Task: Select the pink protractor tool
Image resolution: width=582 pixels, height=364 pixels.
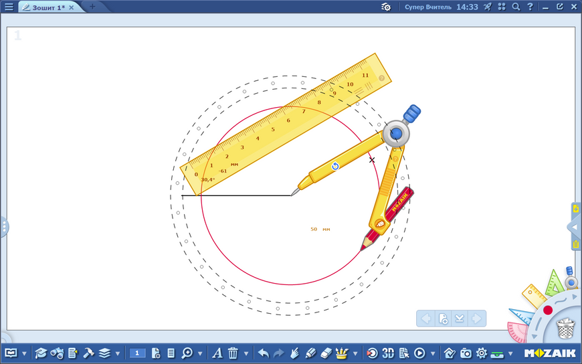Action: [517, 332]
